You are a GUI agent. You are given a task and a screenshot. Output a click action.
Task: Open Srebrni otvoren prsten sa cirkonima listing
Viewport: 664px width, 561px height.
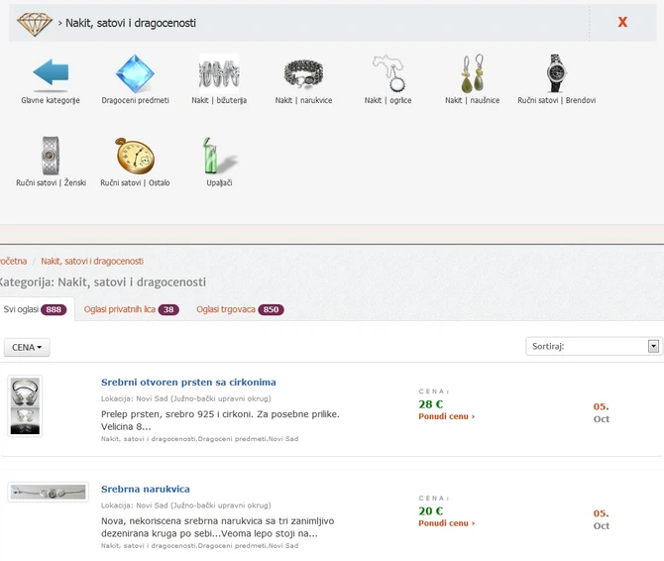point(188,382)
